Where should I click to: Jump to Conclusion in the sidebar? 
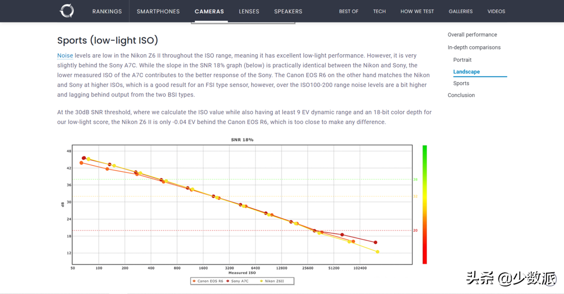pos(461,95)
